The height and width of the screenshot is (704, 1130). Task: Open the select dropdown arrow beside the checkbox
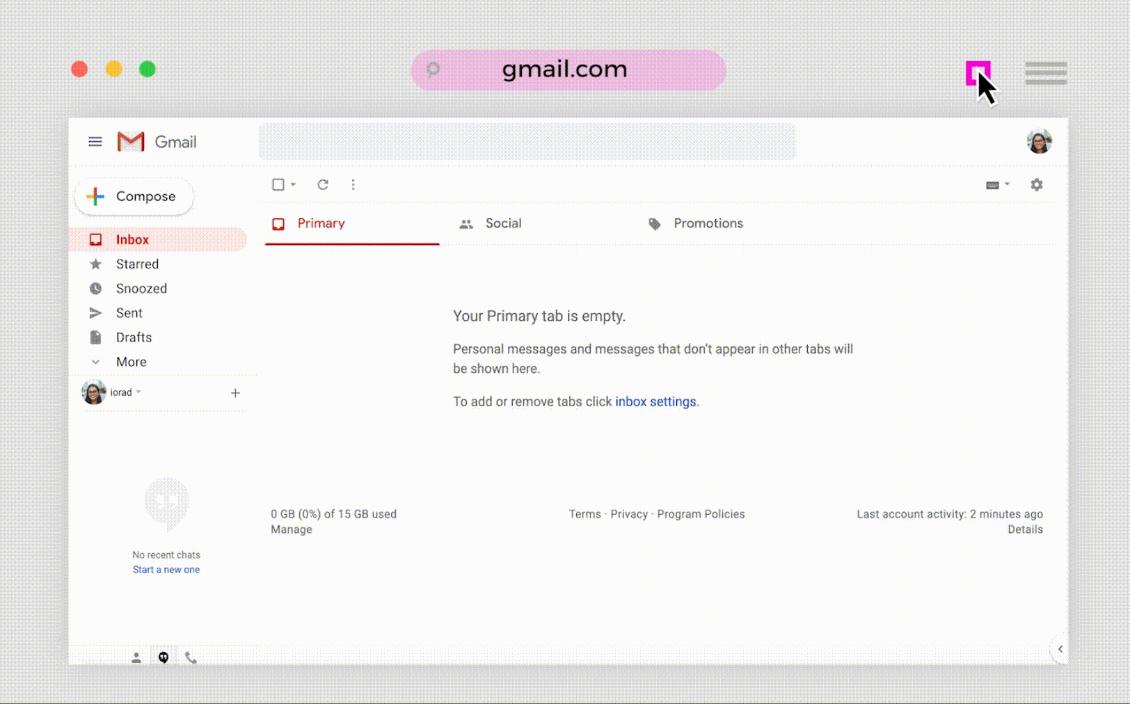pos(293,184)
